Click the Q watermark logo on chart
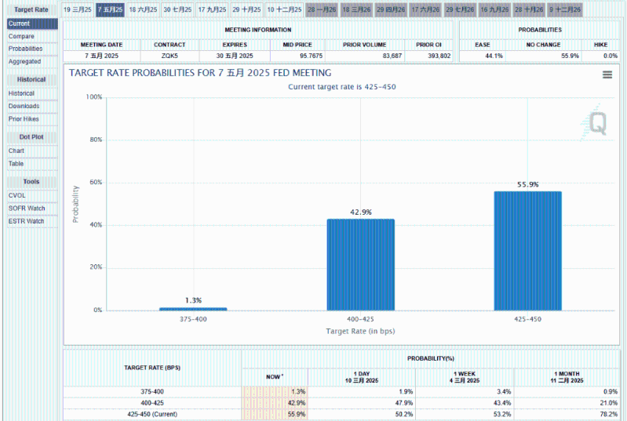Screen dimensions: 627x421 point(597,124)
